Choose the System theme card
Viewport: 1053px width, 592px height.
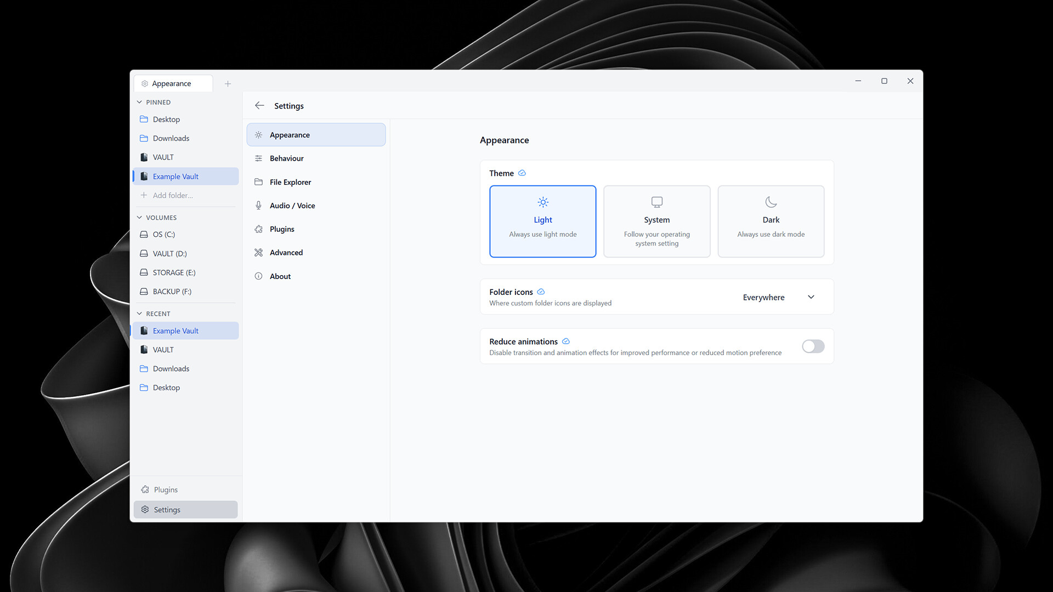pyautogui.click(x=656, y=221)
